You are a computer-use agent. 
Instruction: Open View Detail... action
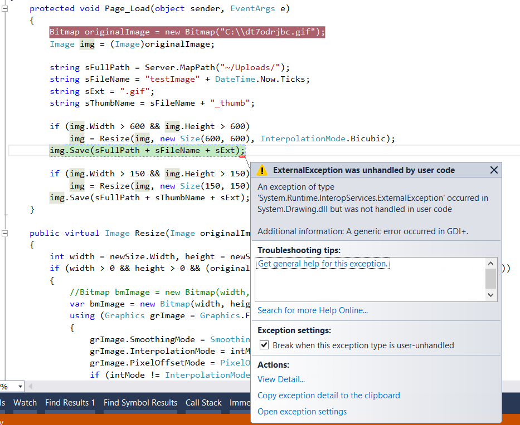click(281, 379)
